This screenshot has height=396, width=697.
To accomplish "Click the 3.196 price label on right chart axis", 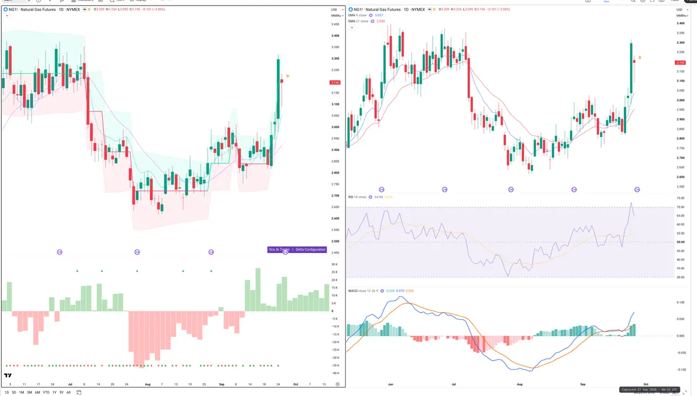I will tap(681, 63).
